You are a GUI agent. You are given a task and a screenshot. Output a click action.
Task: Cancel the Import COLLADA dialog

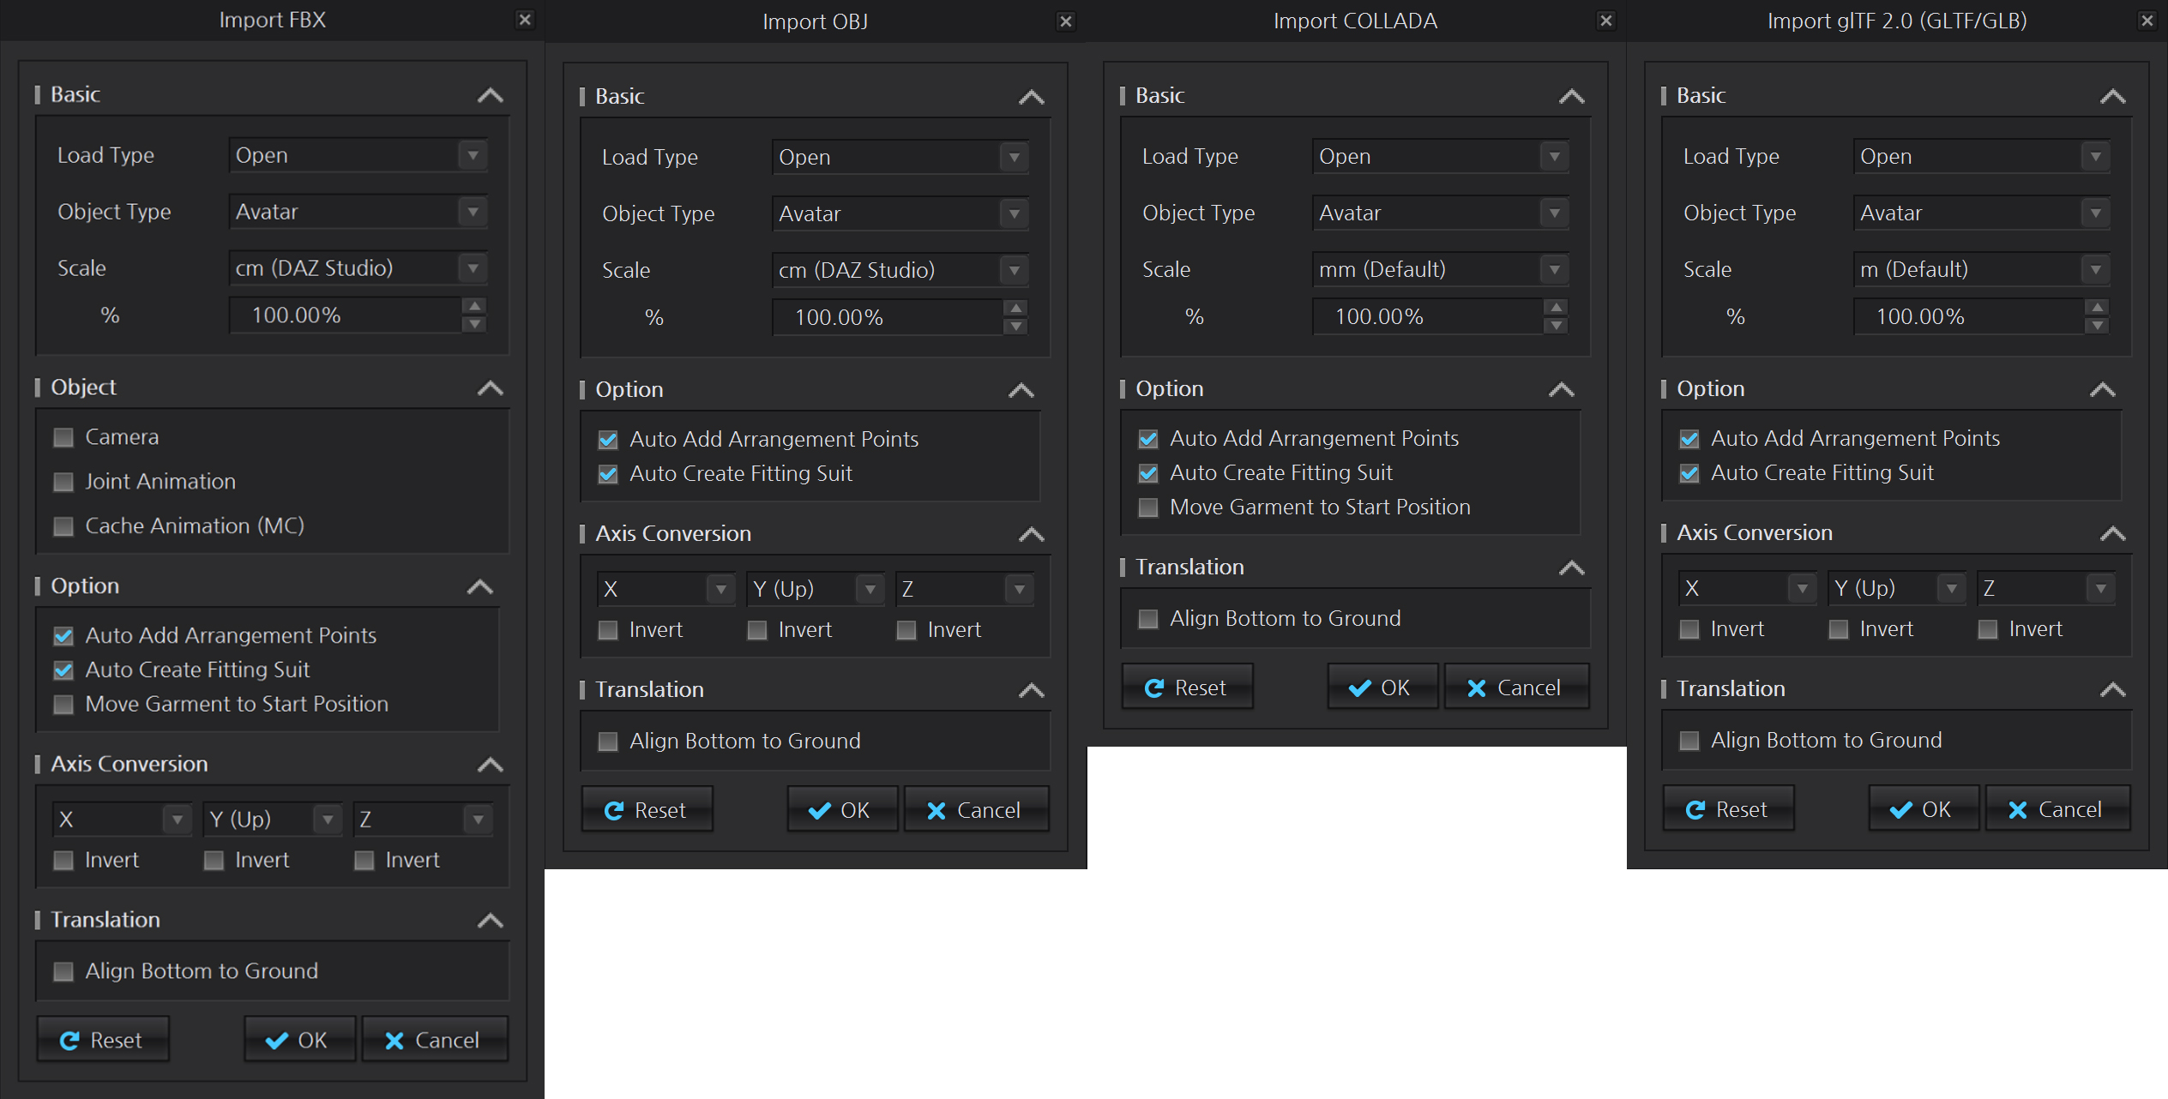[1515, 688]
